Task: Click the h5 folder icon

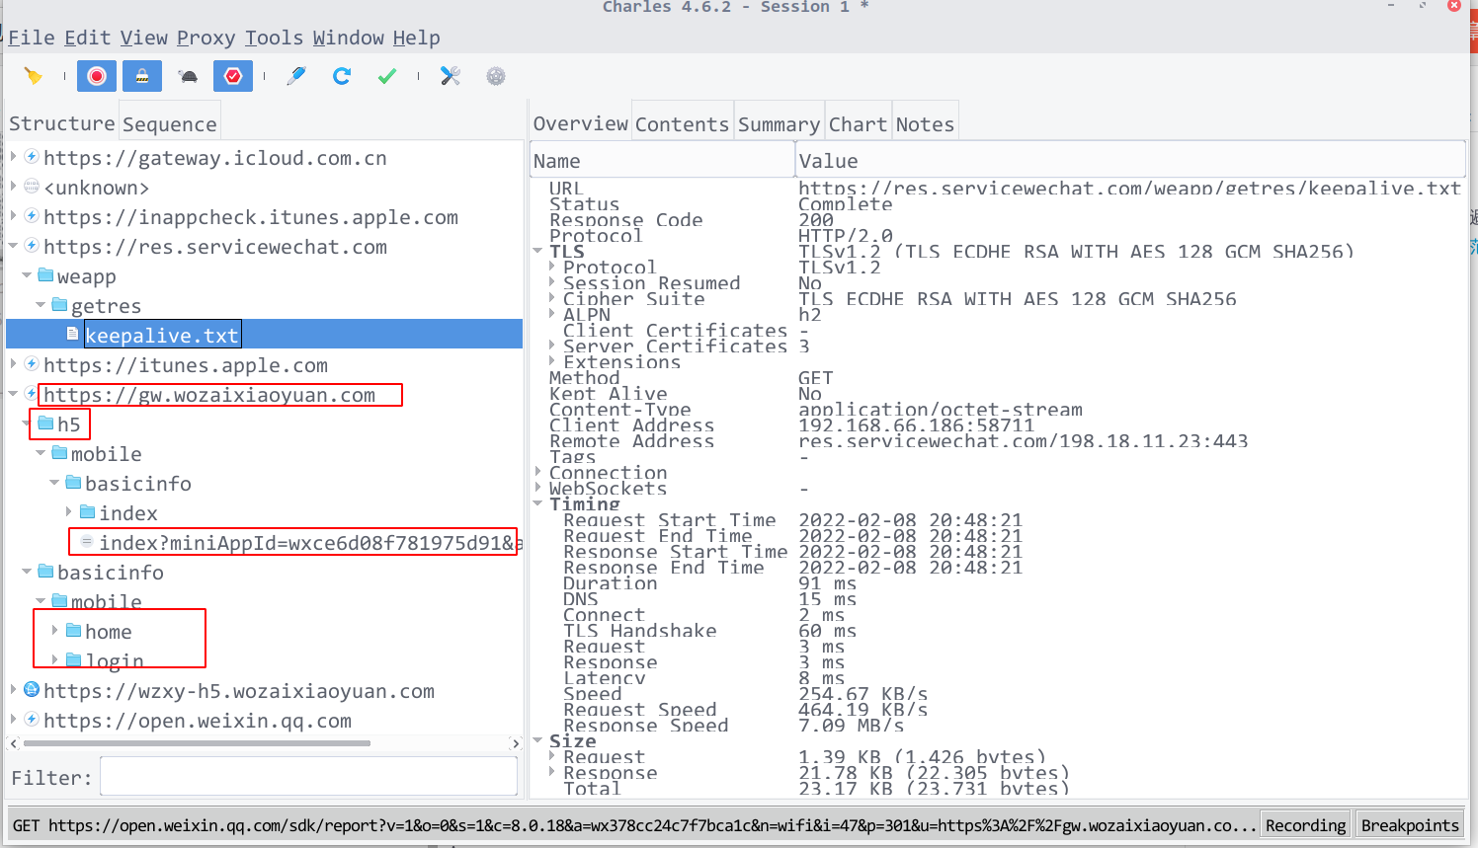Action: tap(45, 424)
